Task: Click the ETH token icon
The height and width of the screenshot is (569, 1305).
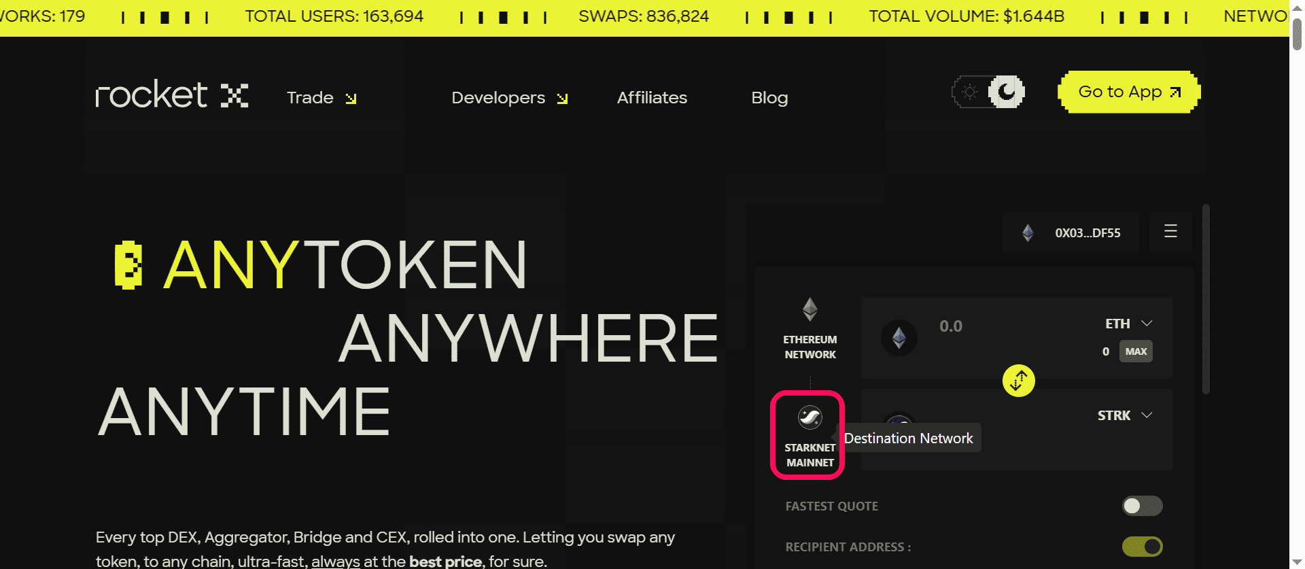Action: pos(899,338)
